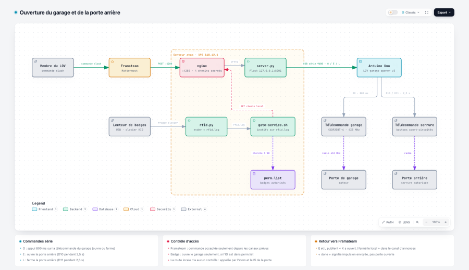Zoom in with the plus button
This screenshot has width=469, height=270.
point(446,222)
